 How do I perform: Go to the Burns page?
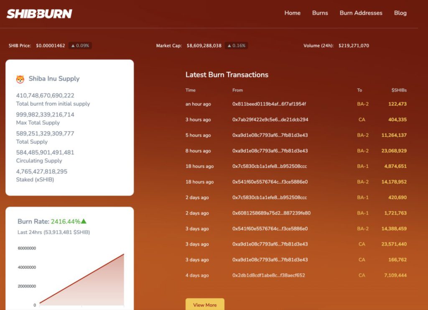pyautogui.click(x=320, y=13)
